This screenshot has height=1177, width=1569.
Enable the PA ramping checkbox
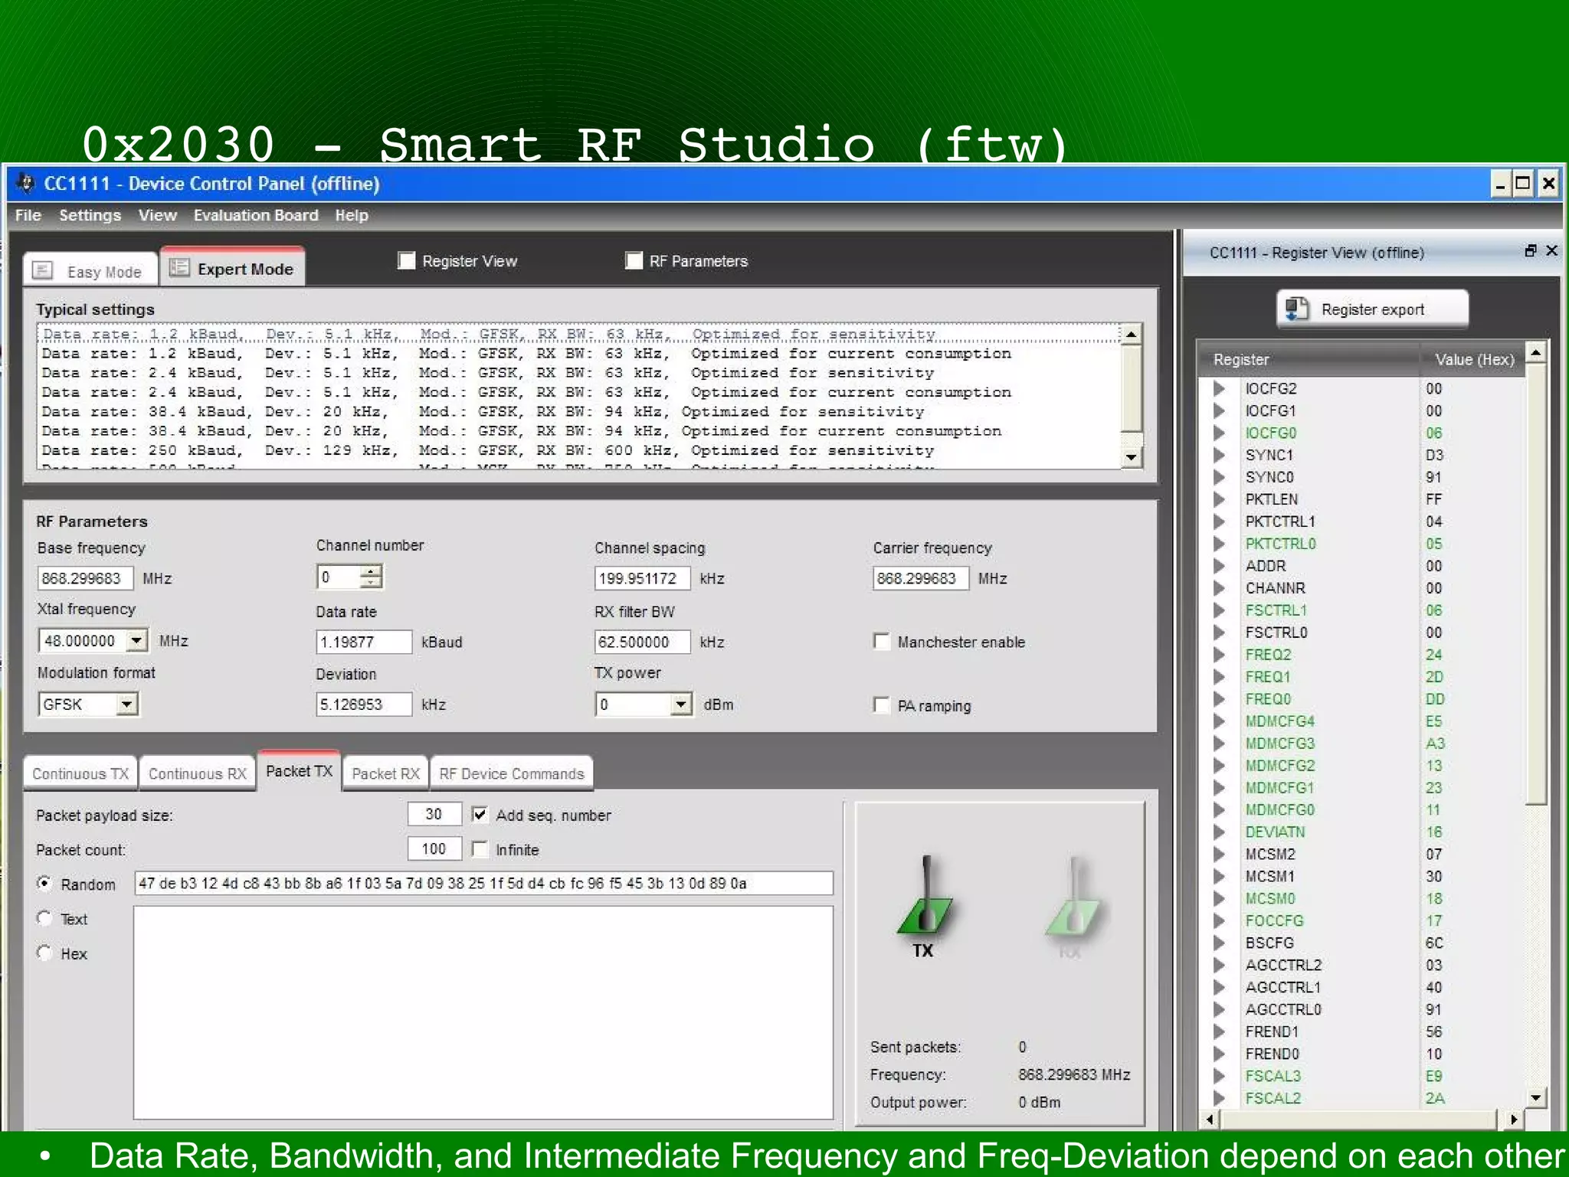882,705
